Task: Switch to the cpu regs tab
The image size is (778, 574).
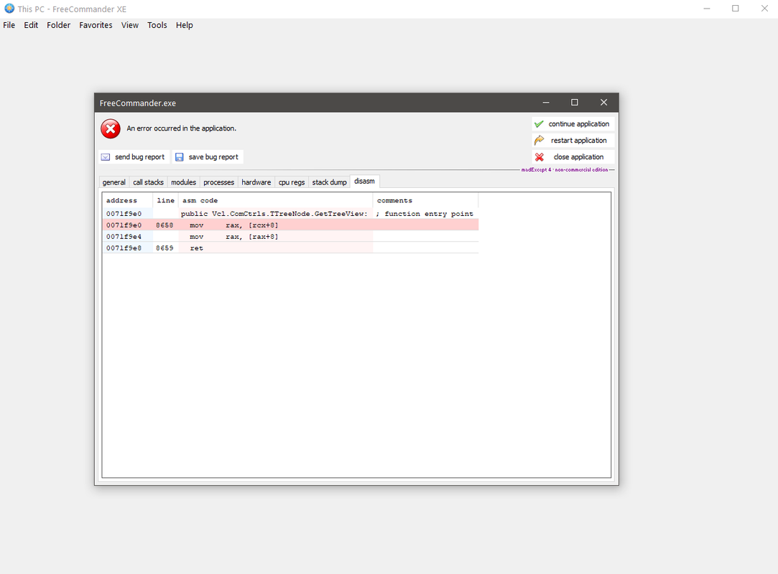Action: coord(291,182)
